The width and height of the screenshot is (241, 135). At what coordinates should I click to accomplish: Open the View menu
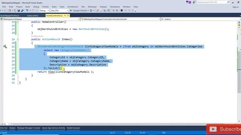click(x=11, y=7)
